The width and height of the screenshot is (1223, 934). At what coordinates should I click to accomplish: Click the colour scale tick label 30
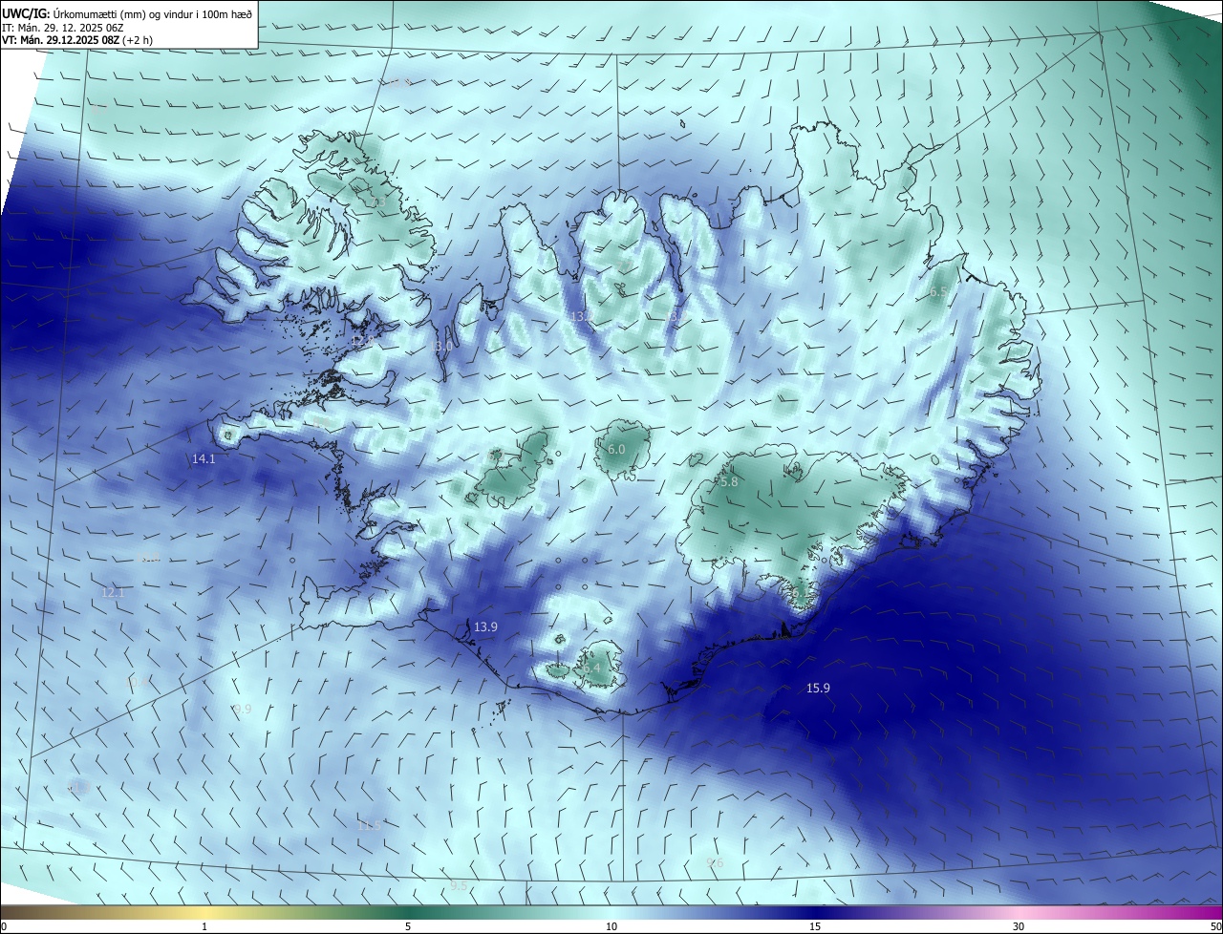pyautogui.click(x=1019, y=926)
